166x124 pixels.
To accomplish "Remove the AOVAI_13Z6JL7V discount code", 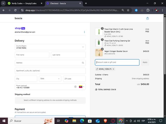I will click(x=113, y=69).
